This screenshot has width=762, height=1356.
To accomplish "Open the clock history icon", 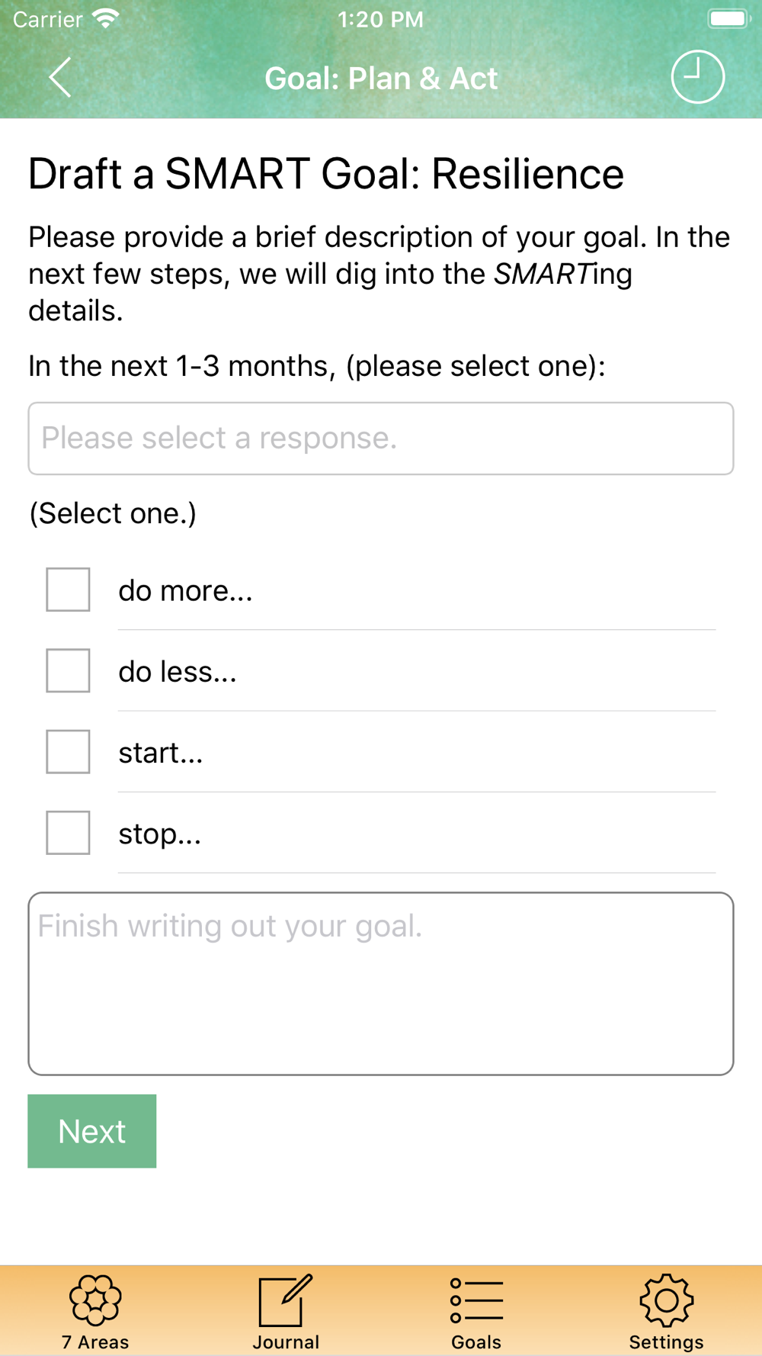I will [697, 77].
